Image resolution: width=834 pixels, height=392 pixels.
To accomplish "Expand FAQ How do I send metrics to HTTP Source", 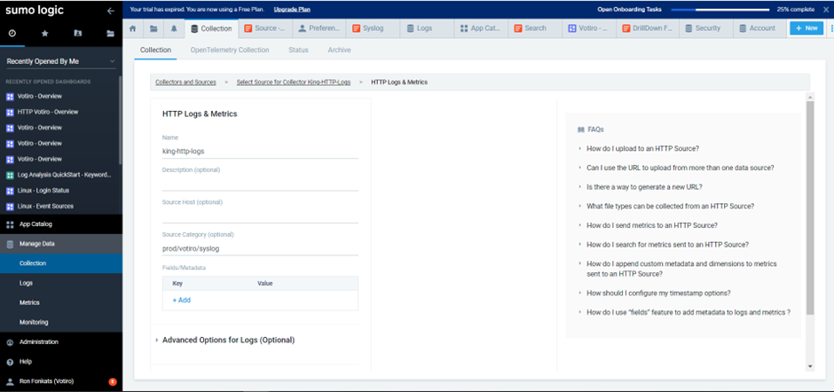I will [x=652, y=225].
